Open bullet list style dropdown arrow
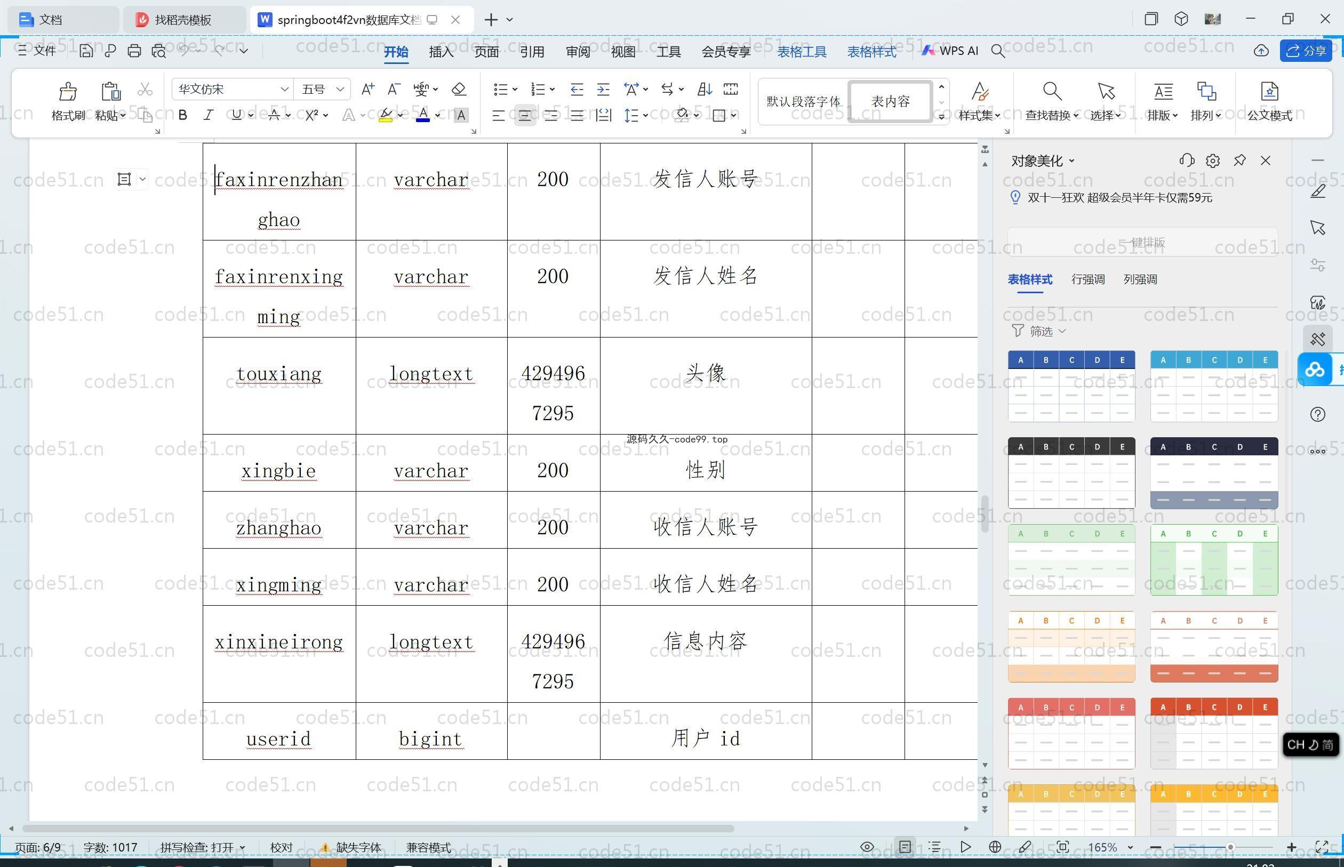Viewport: 1344px width, 867px height. click(515, 90)
